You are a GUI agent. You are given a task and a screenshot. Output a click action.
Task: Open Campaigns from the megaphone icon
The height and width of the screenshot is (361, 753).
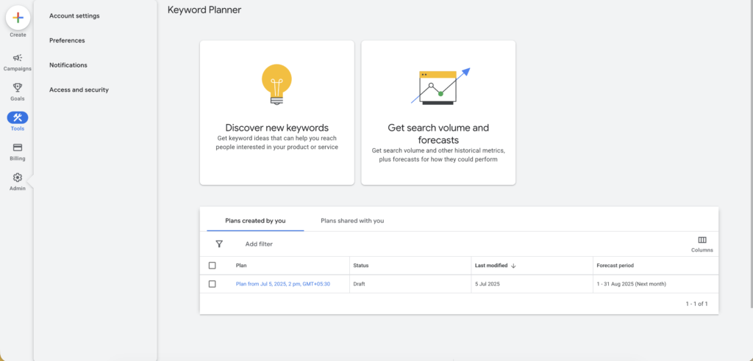pyautogui.click(x=18, y=58)
